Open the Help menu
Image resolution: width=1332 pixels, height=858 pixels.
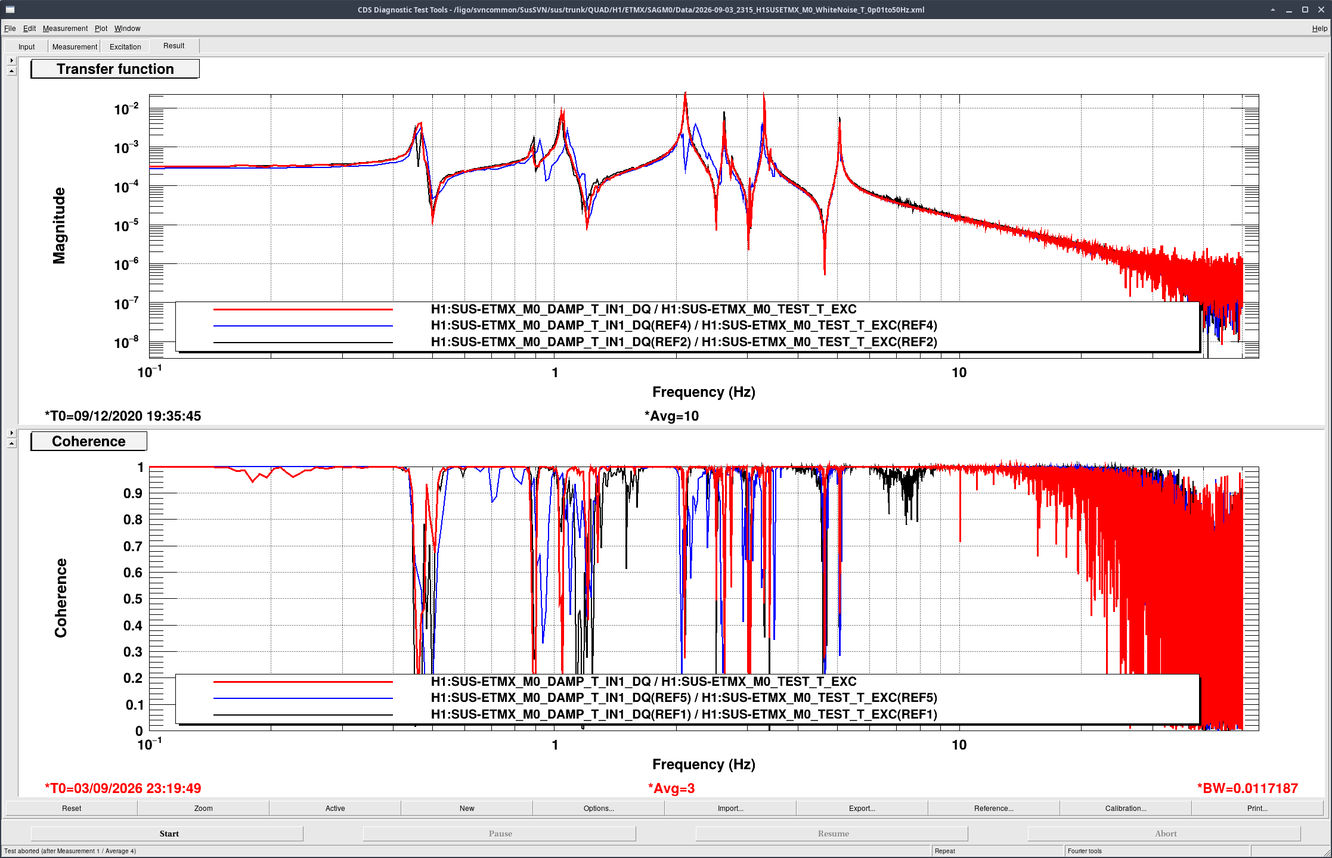click(x=1319, y=28)
